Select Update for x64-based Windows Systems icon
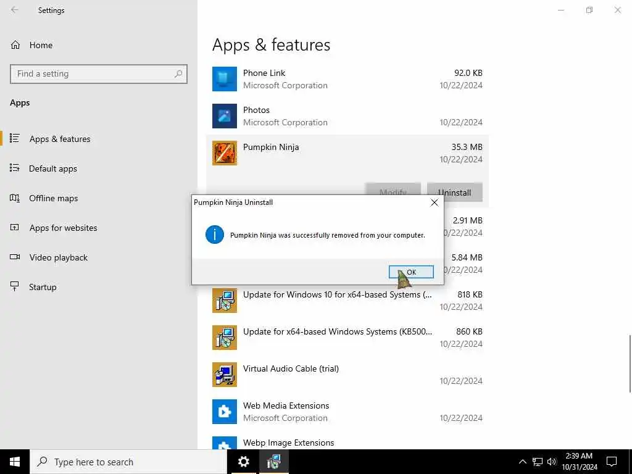Screen dimensions: 632x474 (x=225, y=338)
